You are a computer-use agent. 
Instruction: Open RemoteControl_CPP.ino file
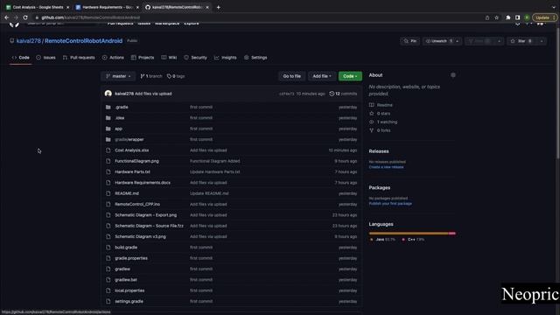point(137,204)
